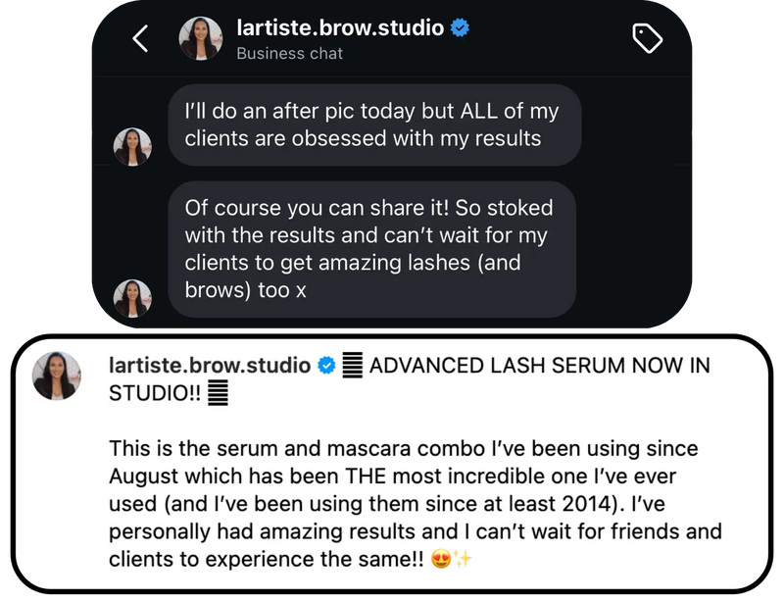Go back using the left chevron
784x602 pixels.
pyautogui.click(x=141, y=39)
